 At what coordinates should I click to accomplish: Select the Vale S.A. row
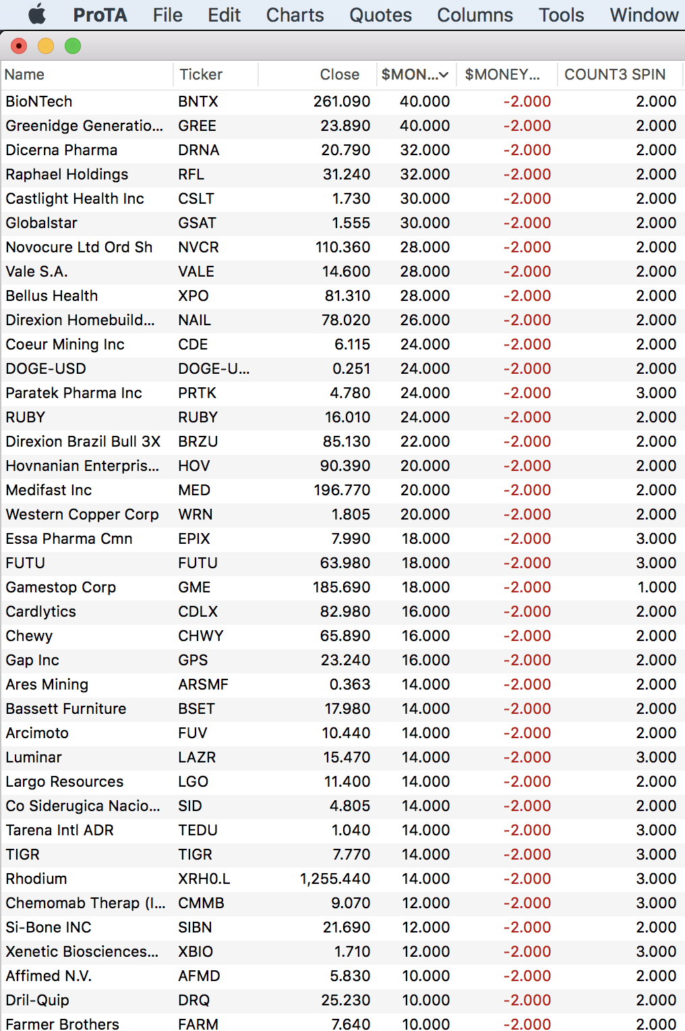coord(342,271)
